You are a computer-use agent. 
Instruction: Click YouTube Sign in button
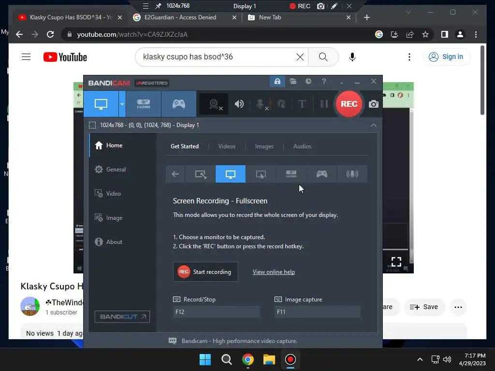coord(446,57)
